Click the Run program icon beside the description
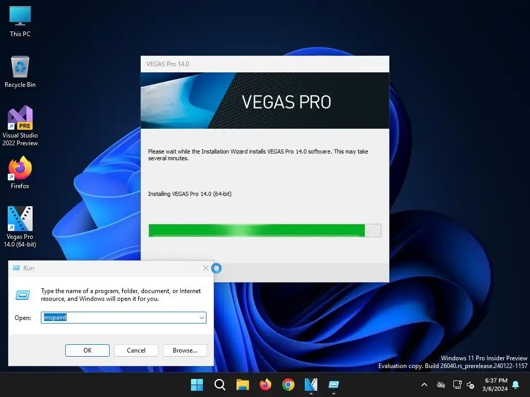This screenshot has height=397, width=530. click(23, 295)
